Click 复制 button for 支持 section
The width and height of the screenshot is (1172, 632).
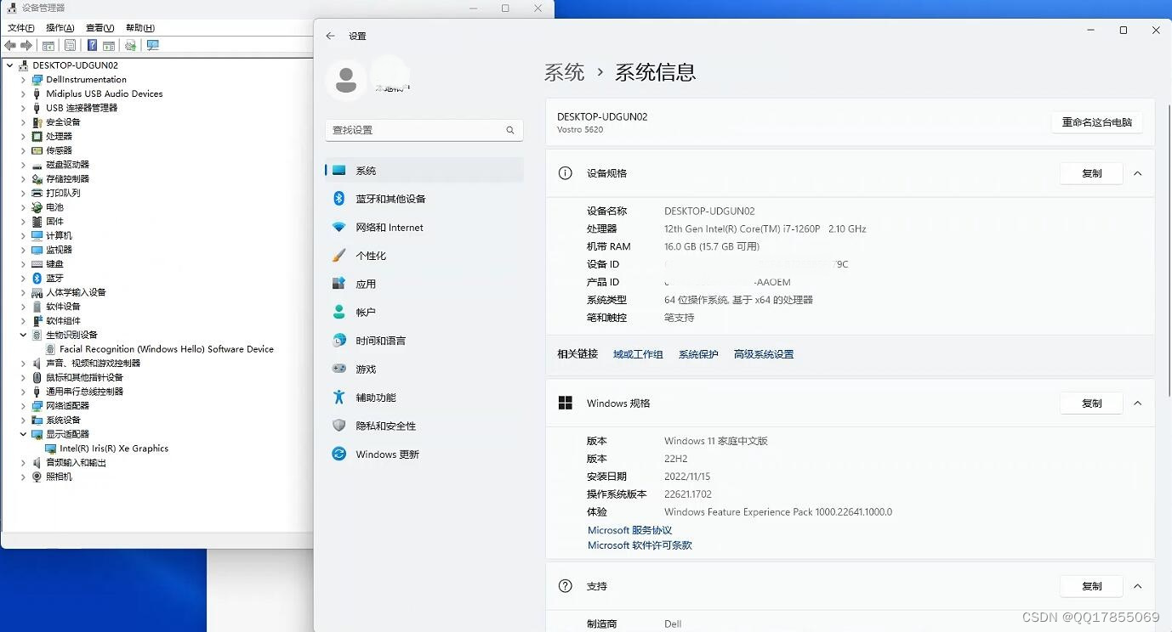pos(1091,586)
